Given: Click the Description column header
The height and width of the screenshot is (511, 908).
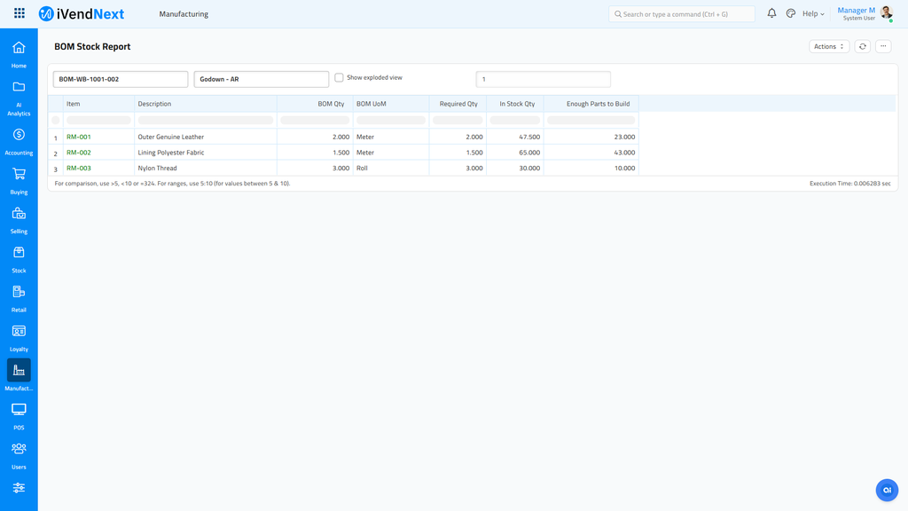Looking at the screenshot, I should click(x=206, y=104).
